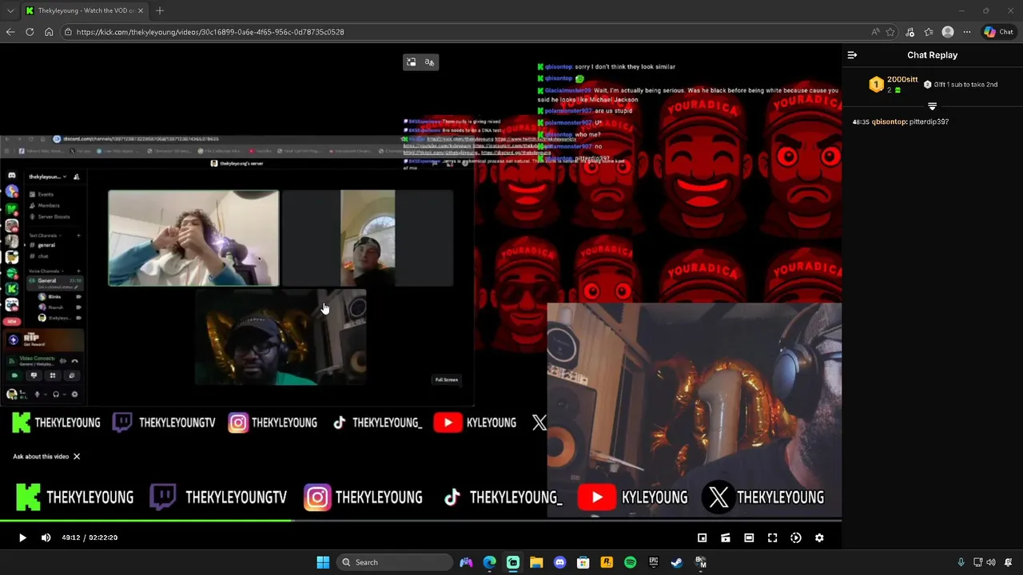Open File Explorer from taskbar
The image size is (1023, 575).
[536, 562]
